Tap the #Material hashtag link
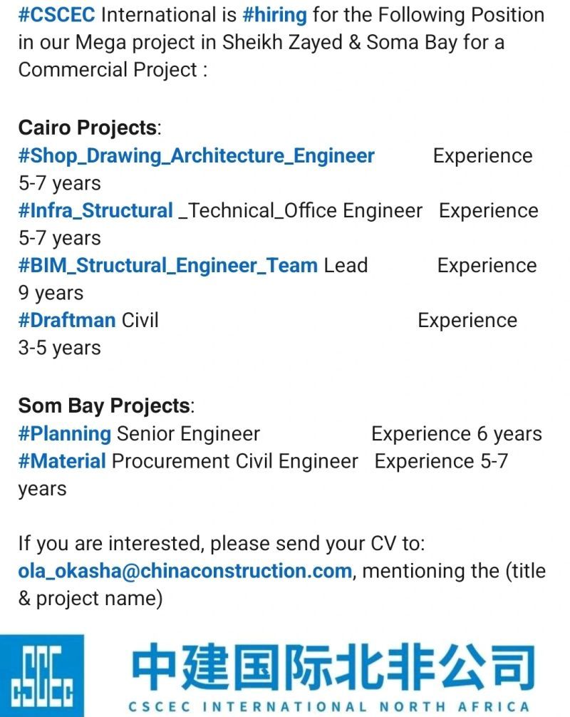570x717 pixels. click(x=62, y=461)
